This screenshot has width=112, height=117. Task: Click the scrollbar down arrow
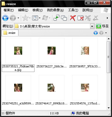coord(109,108)
